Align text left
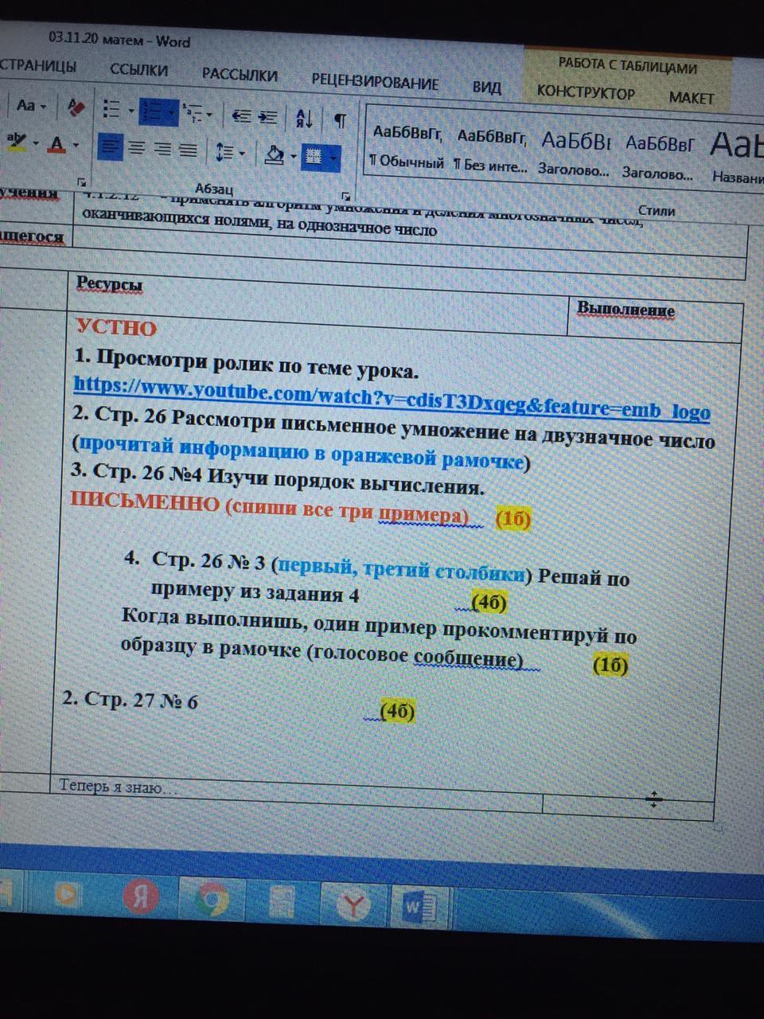This screenshot has width=764, height=1019. tap(110, 147)
